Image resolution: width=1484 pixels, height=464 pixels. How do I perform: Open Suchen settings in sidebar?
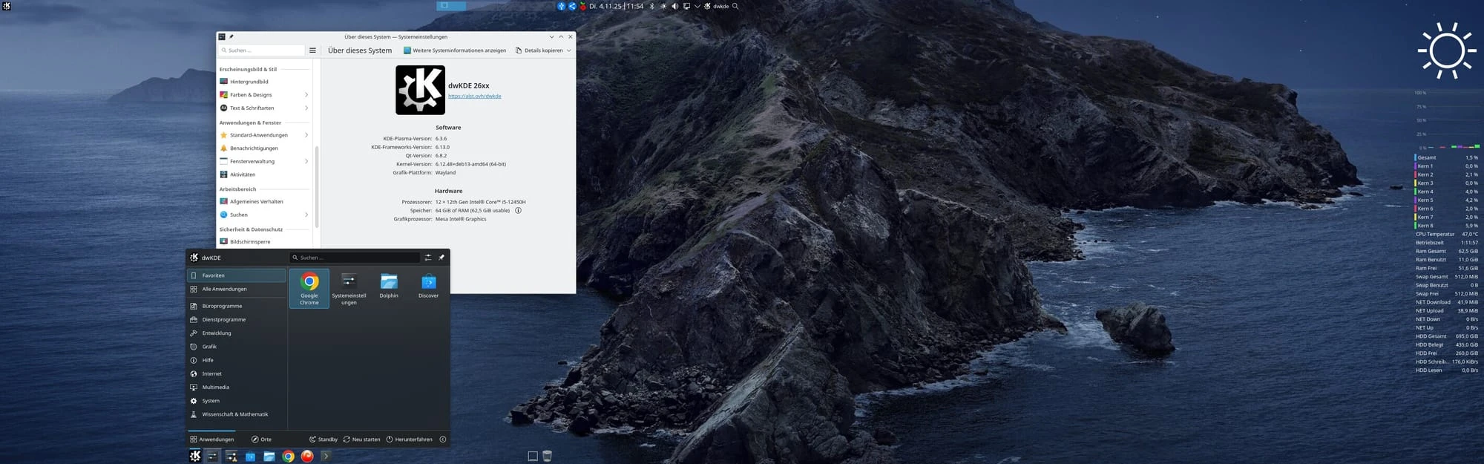point(264,215)
